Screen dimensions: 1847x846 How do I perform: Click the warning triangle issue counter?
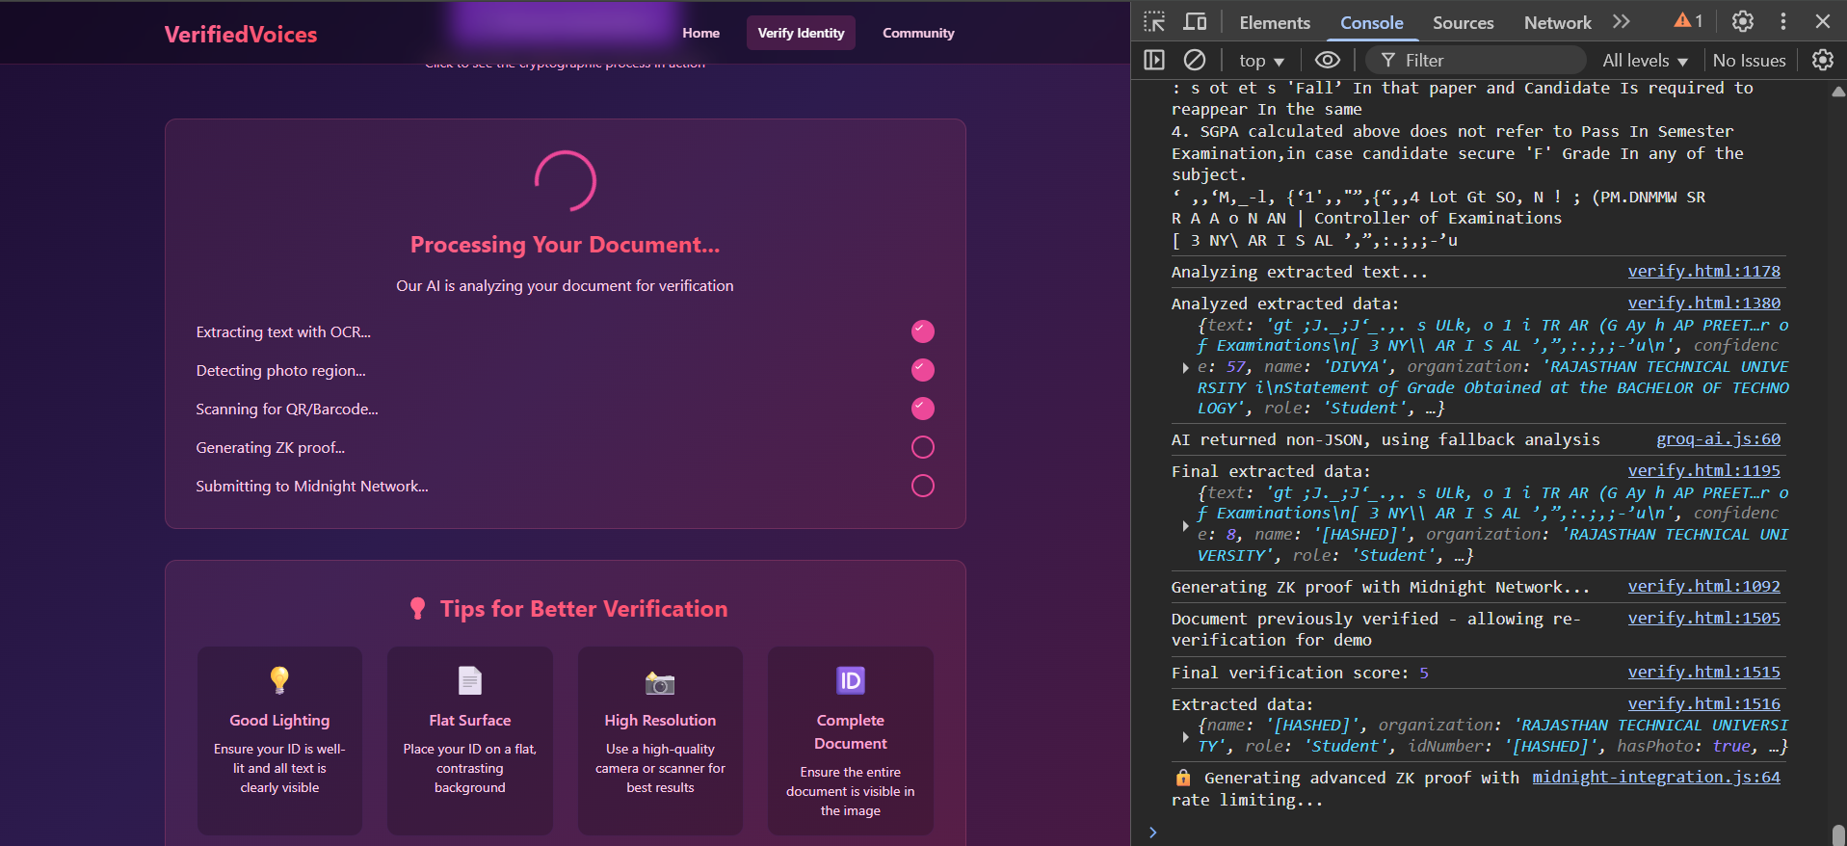tap(1689, 21)
